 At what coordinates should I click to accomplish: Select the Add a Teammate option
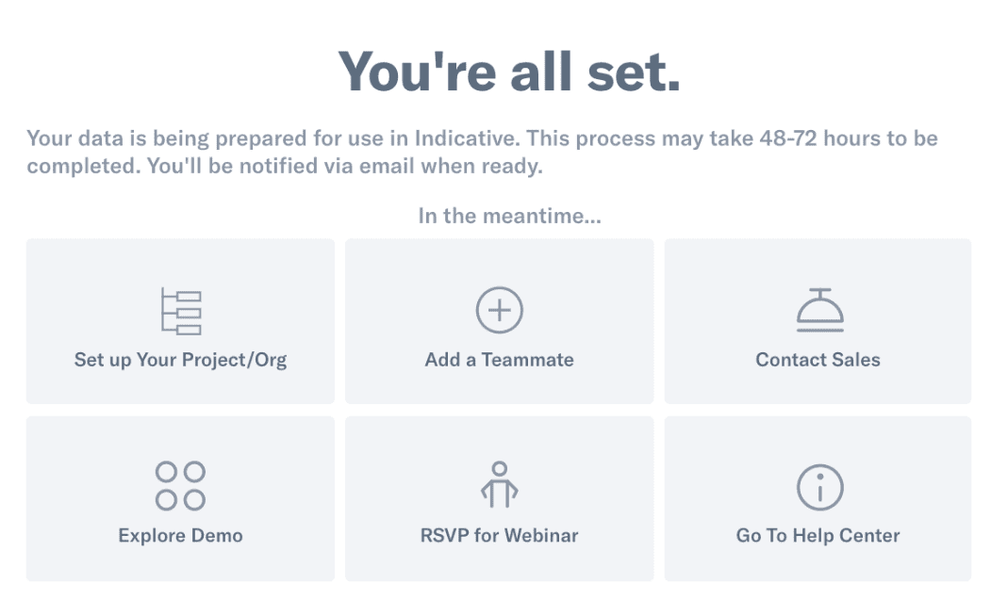[x=499, y=320]
